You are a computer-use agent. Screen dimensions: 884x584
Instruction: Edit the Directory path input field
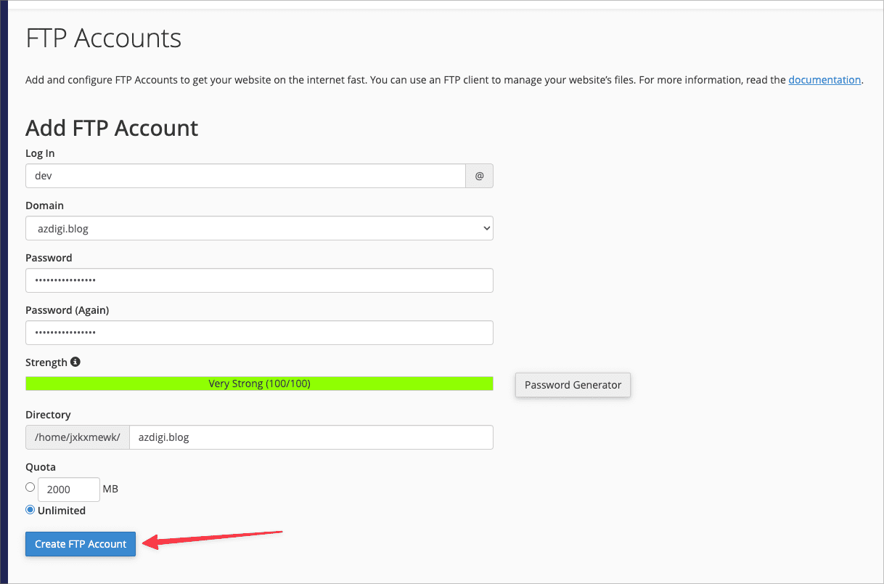click(311, 437)
